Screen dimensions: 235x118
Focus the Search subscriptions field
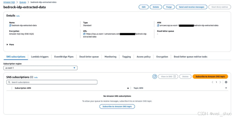pos(52,82)
